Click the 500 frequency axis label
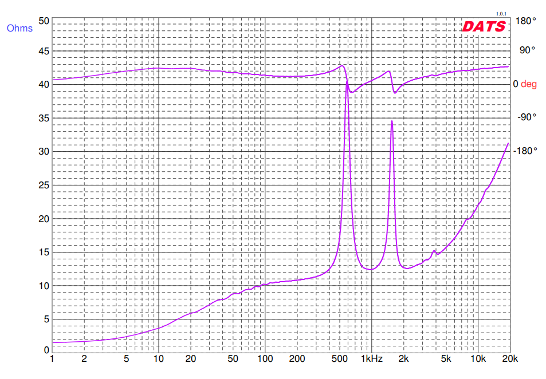546x379 pixels. [x=339, y=359]
